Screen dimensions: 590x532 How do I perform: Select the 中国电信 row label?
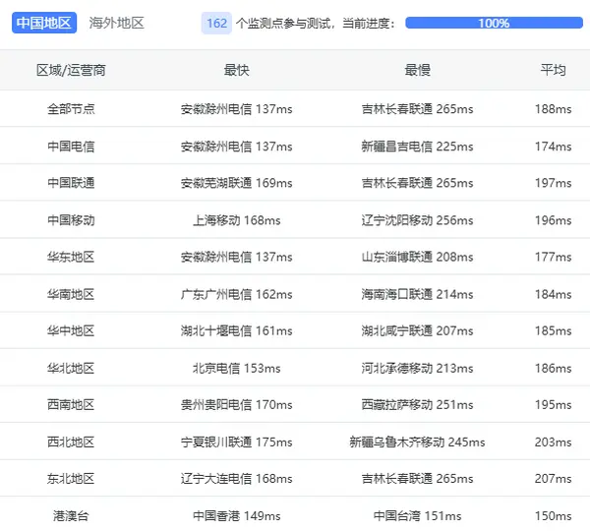pos(71,147)
